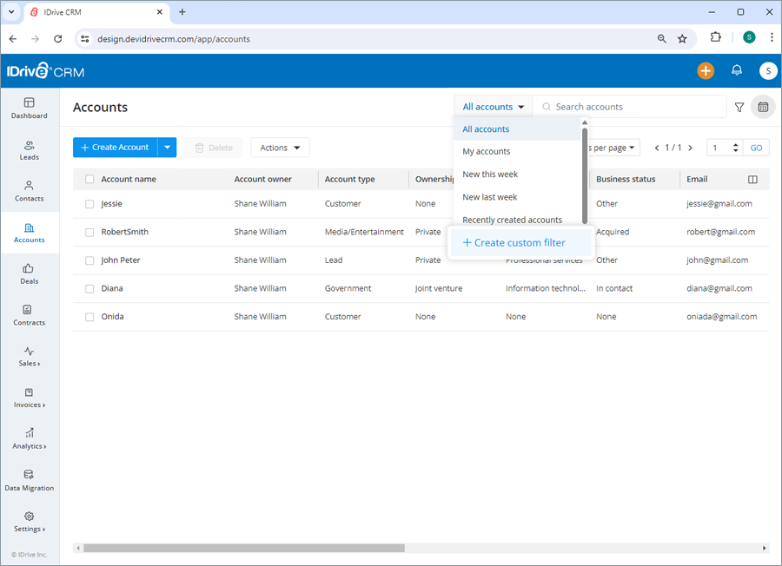The height and width of the screenshot is (566, 782).
Task: Check the RobertSmith account row
Action: tap(89, 232)
